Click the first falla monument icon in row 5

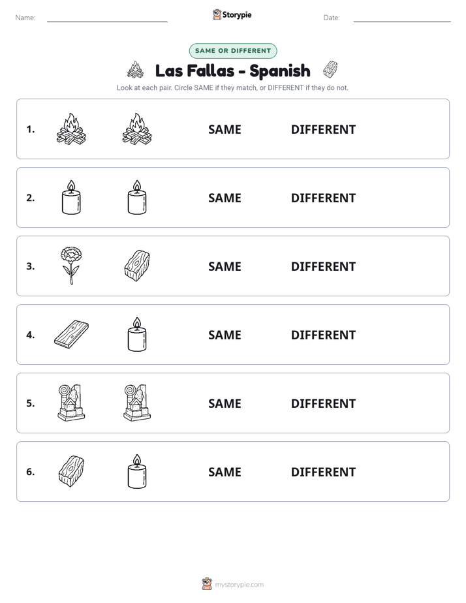click(x=71, y=403)
